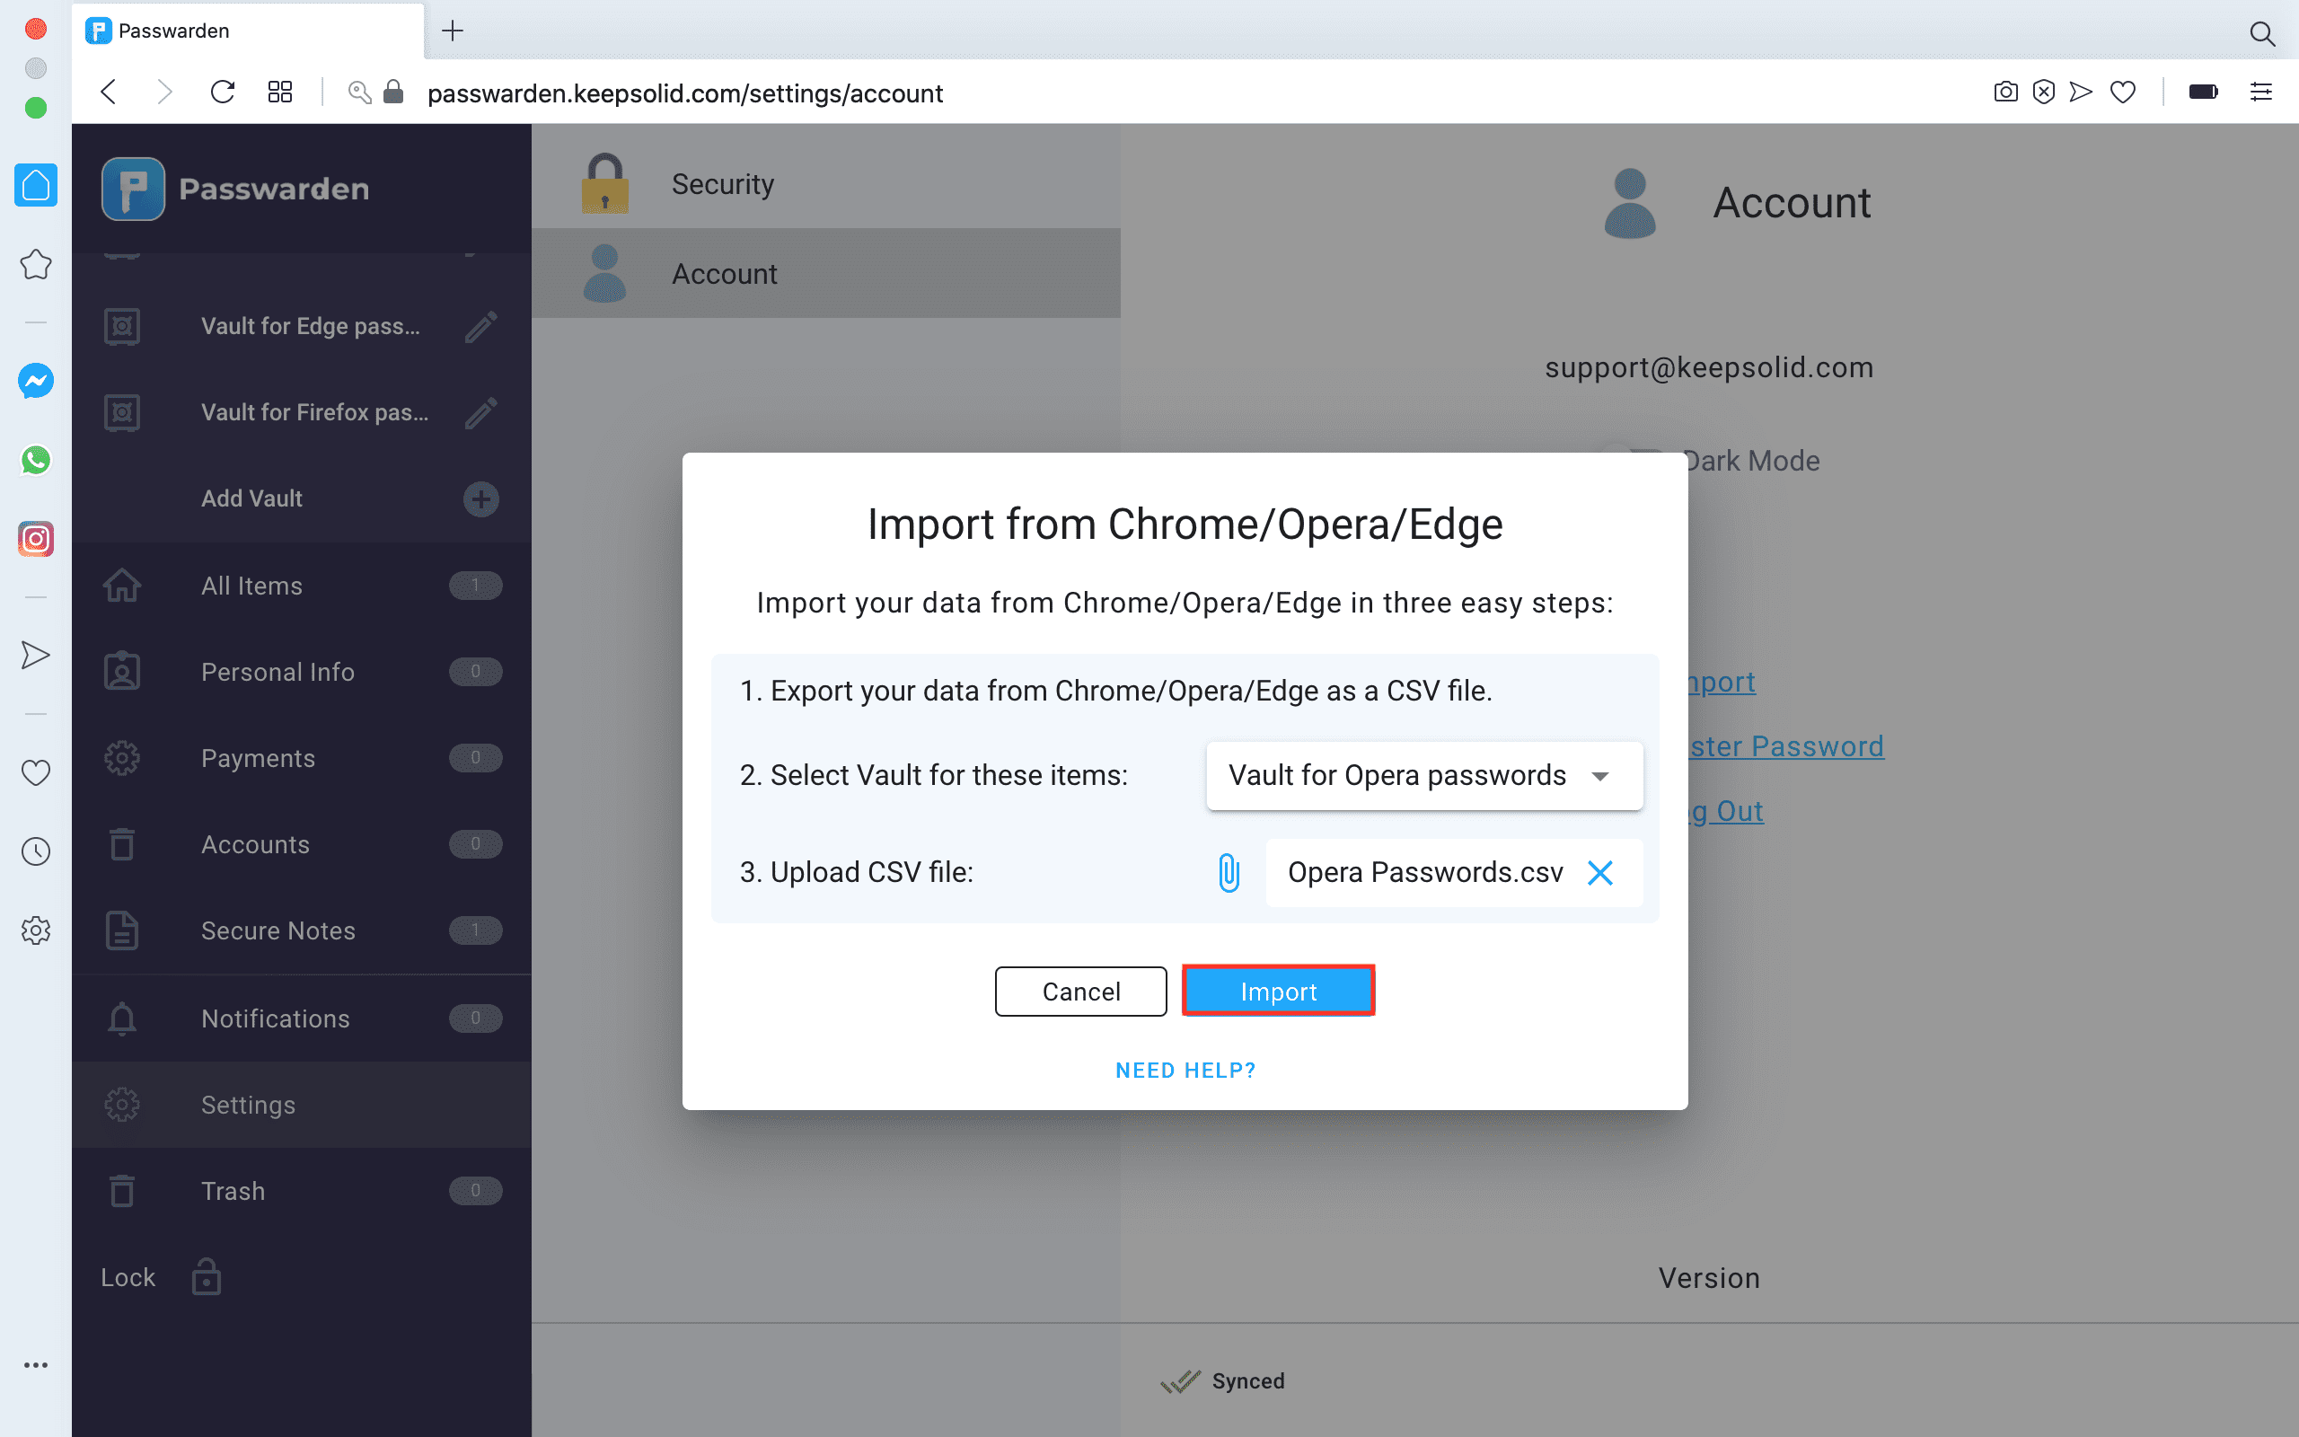Click the blue Import button

1278,992
